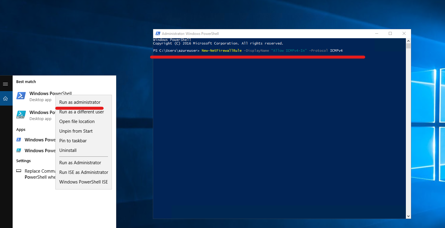Viewport: 445px width, 228px height.
Task: Click the PowerShell ISE icon under Apps
Action: (19, 150)
